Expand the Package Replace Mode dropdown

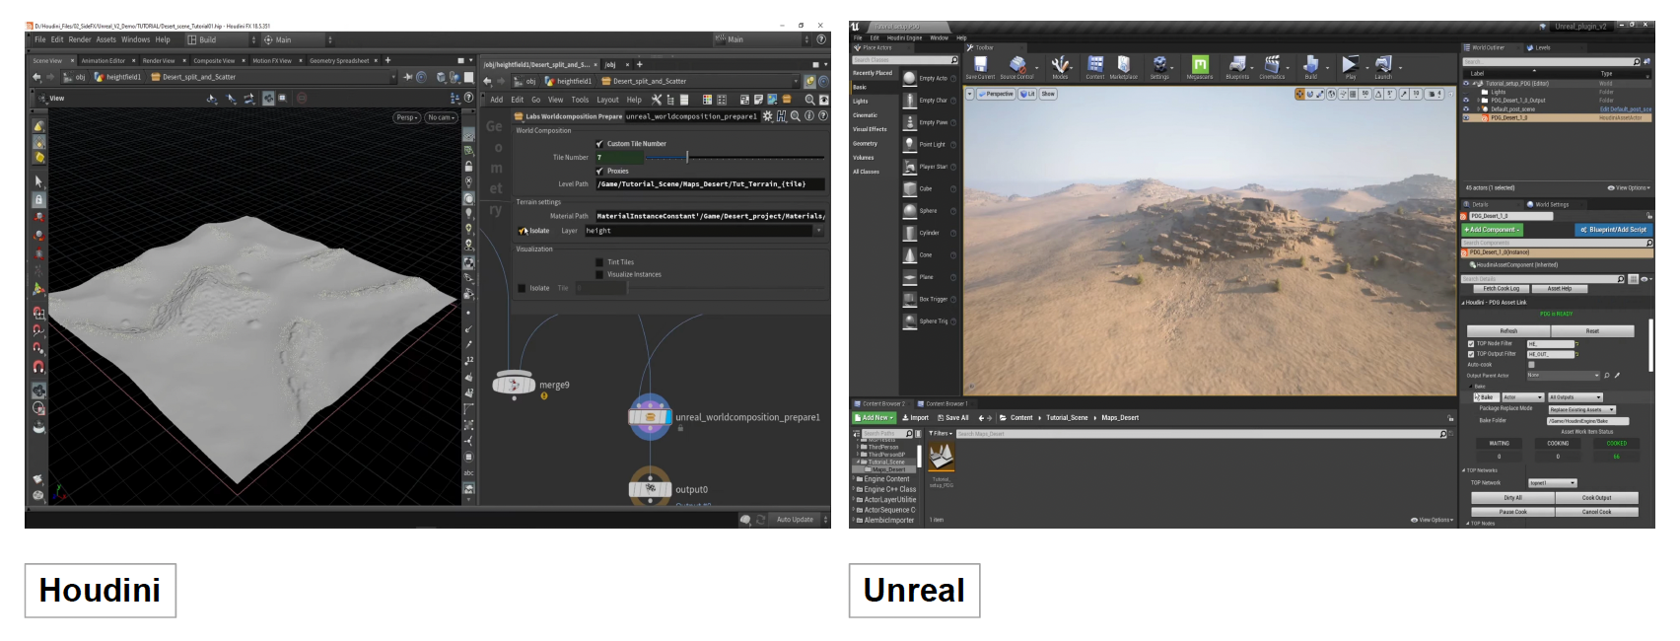click(x=1581, y=409)
